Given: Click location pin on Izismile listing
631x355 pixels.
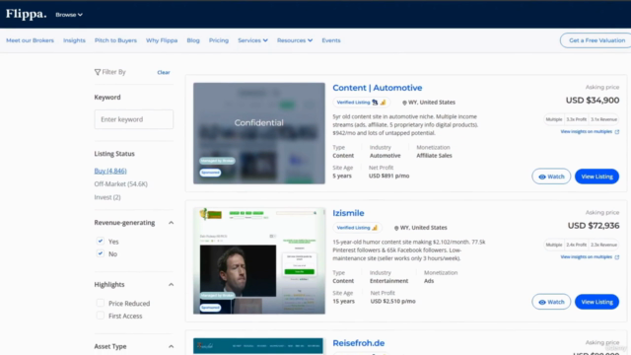Looking at the screenshot, I should pyautogui.click(x=396, y=228).
